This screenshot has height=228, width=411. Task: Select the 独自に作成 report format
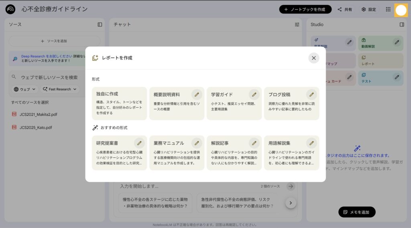(119, 103)
